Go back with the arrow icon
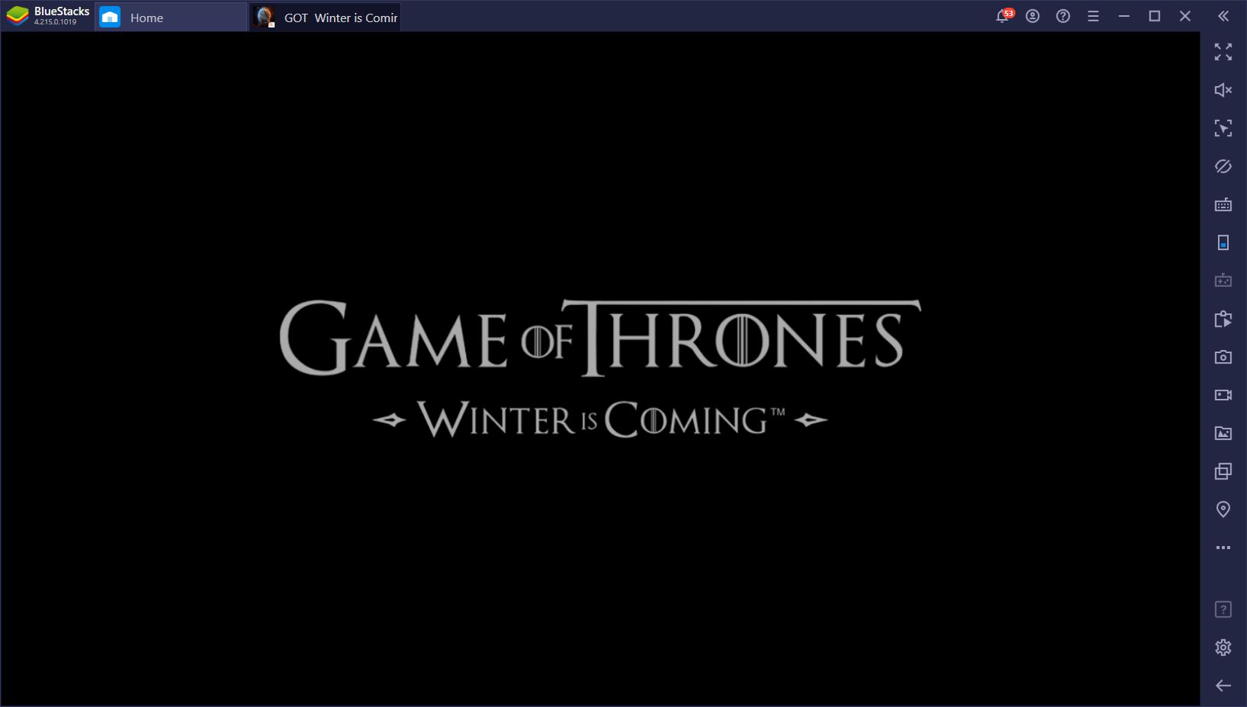This screenshot has width=1247, height=707. tap(1223, 686)
